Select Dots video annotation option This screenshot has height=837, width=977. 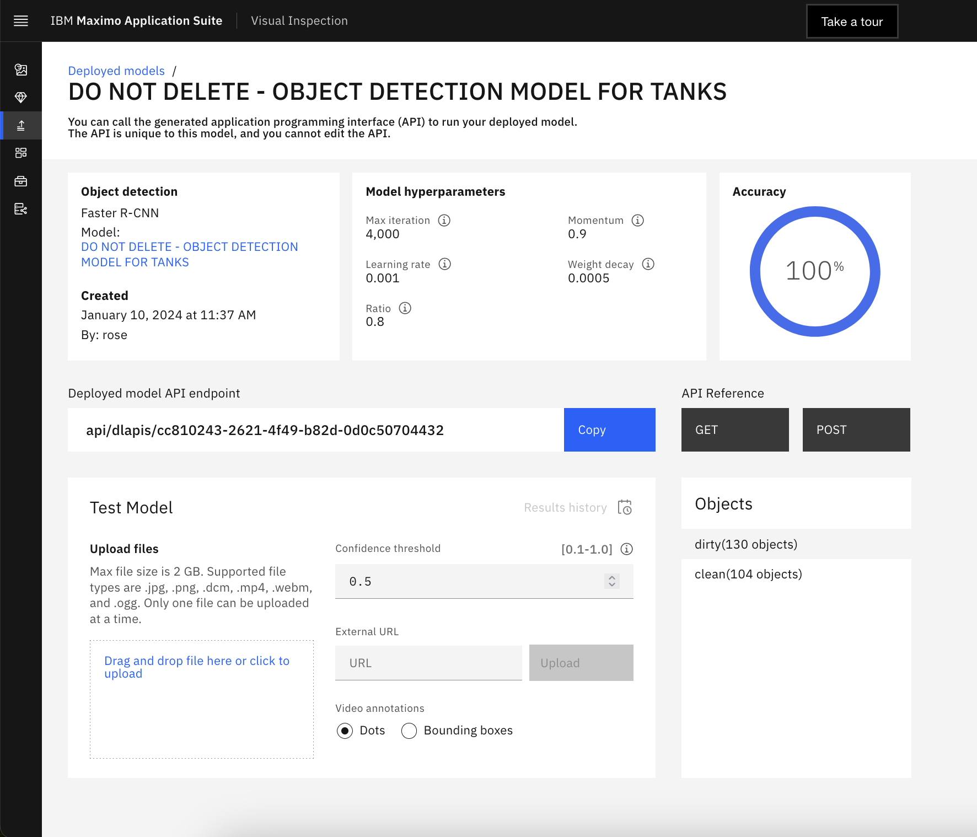pos(345,731)
